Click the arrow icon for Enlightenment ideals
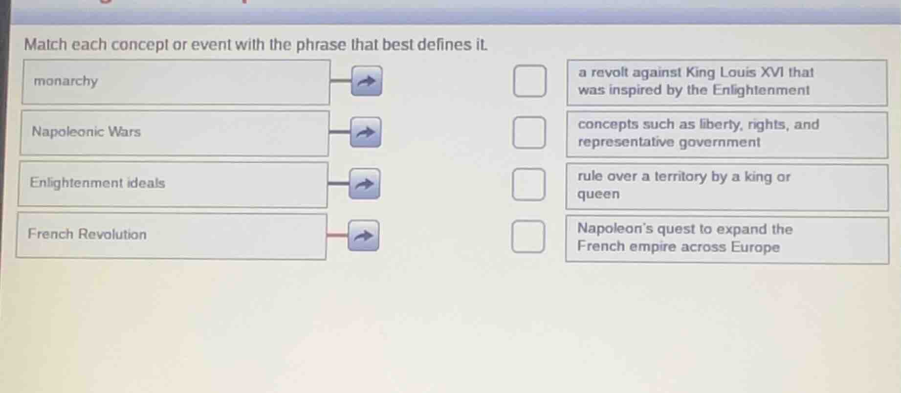The height and width of the screenshot is (393, 901). 364,185
